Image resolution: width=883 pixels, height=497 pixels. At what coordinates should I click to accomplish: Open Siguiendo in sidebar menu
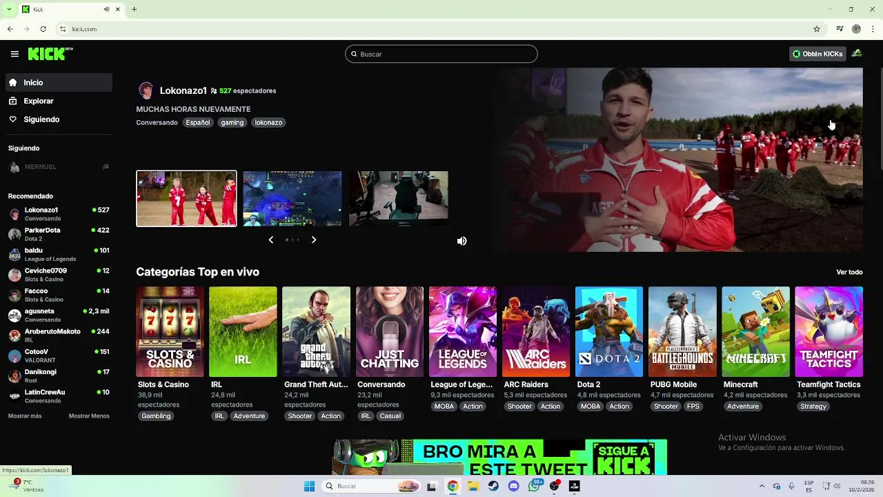tap(59, 119)
